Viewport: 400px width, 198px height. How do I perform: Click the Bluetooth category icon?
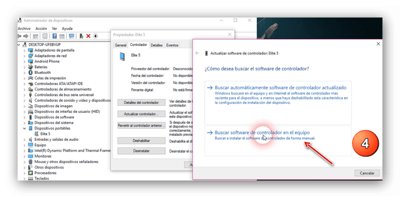click(31, 72)
